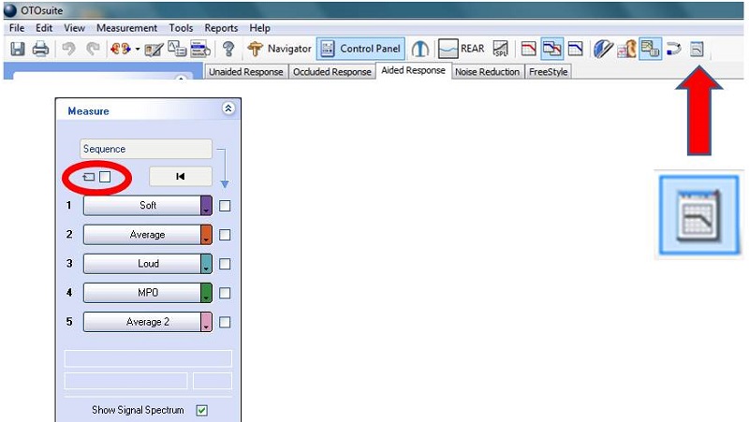Open the Tools menu
749x422 pixels.
181,28
